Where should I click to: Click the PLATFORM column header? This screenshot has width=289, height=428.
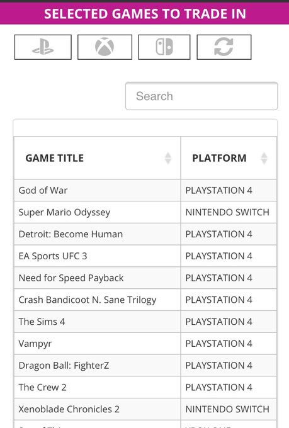pyautogui.click(x=229, y=158)
